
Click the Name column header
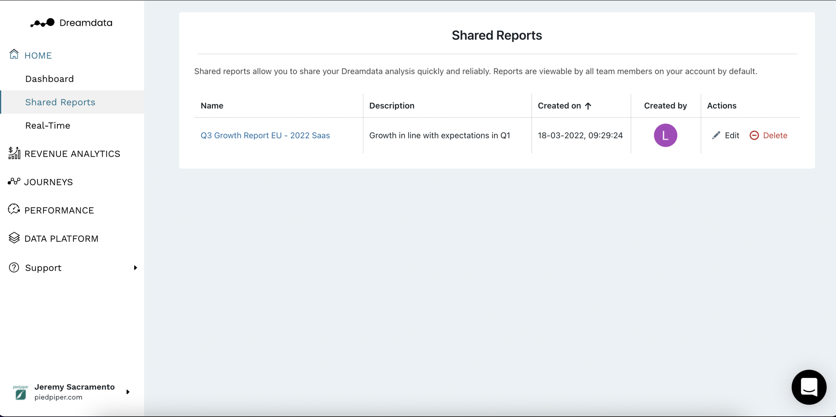[x=212, y=106]
